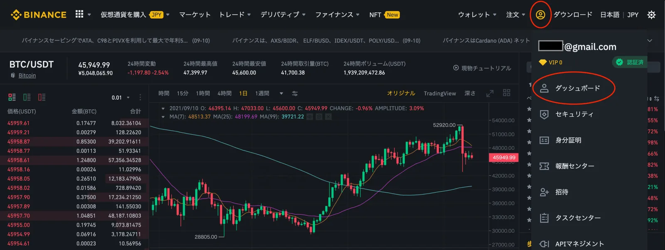
Task: Open announcement about バイナンスセービングでATA
Action: point(116,41)
